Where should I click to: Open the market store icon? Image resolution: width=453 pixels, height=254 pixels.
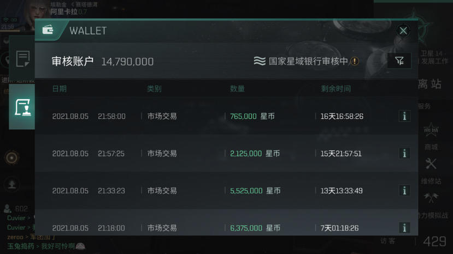(431, 130)
